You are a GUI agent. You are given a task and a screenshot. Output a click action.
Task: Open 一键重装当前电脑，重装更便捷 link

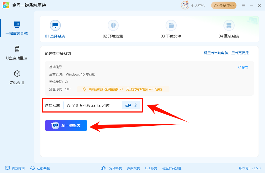click(x=225, y=53)
